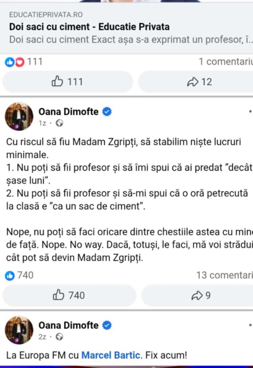The height and width of the screenshot is (368, 253).
Task: Open the Doi saci cu ciment article link
Action: coord(89,27)
